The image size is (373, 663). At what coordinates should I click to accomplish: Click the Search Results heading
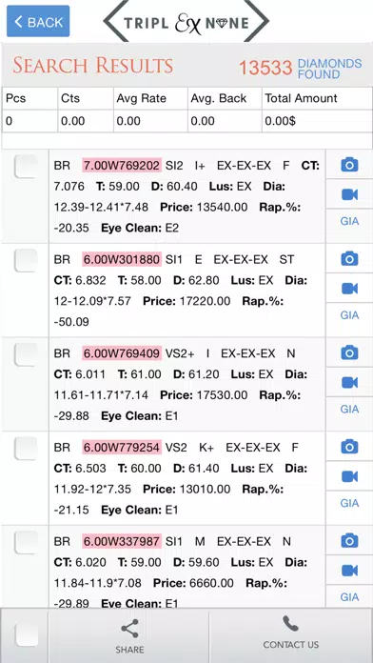(x=93, y=66)
